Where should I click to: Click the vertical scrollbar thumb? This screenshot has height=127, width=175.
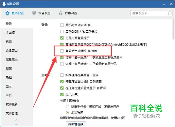tap(173, 29)
